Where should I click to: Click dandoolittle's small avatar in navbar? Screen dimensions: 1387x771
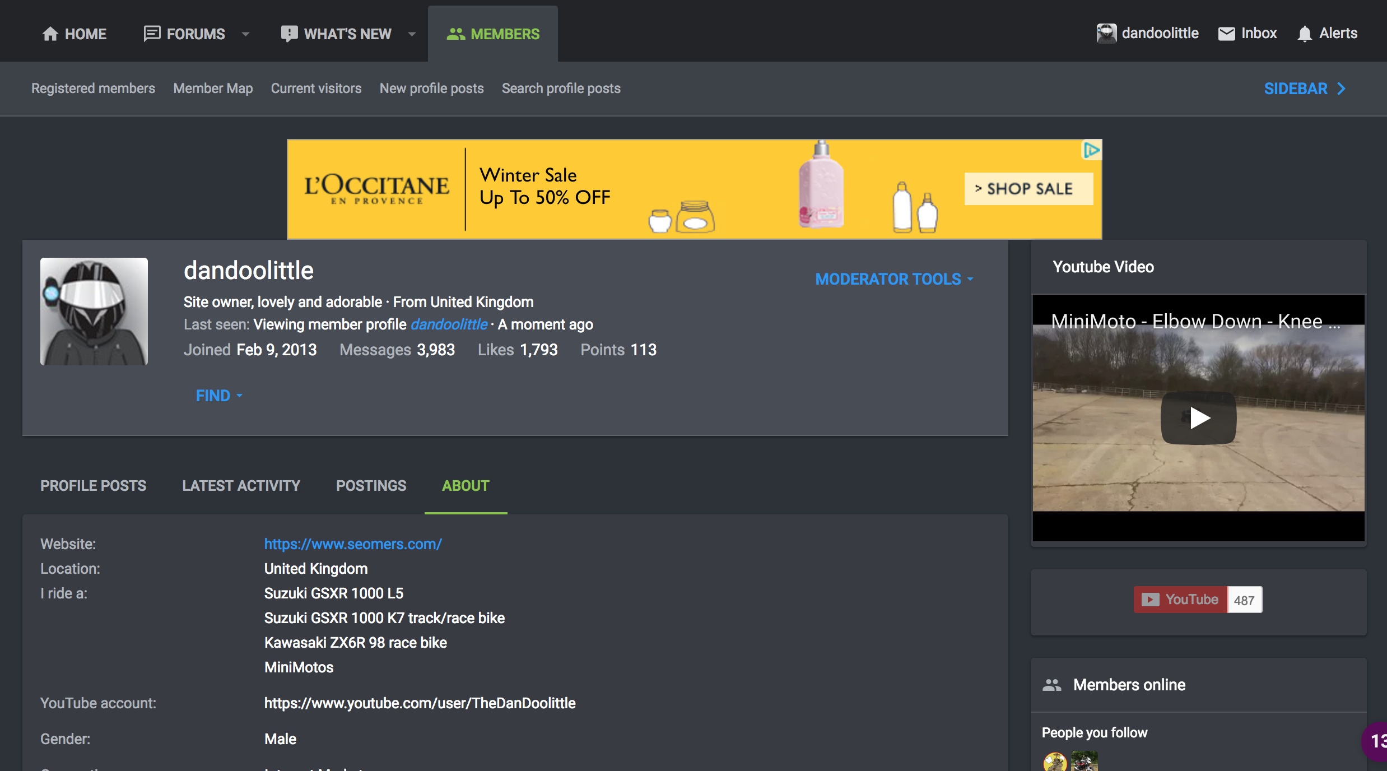pos(1106,34)
